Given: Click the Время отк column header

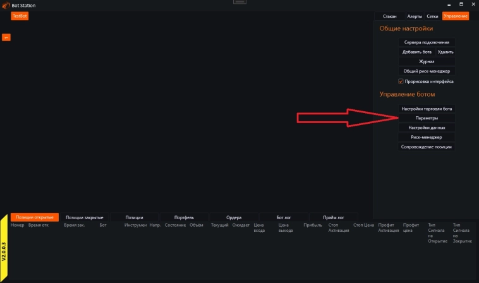Looking at the screenshot, I should tap(39, 225).
